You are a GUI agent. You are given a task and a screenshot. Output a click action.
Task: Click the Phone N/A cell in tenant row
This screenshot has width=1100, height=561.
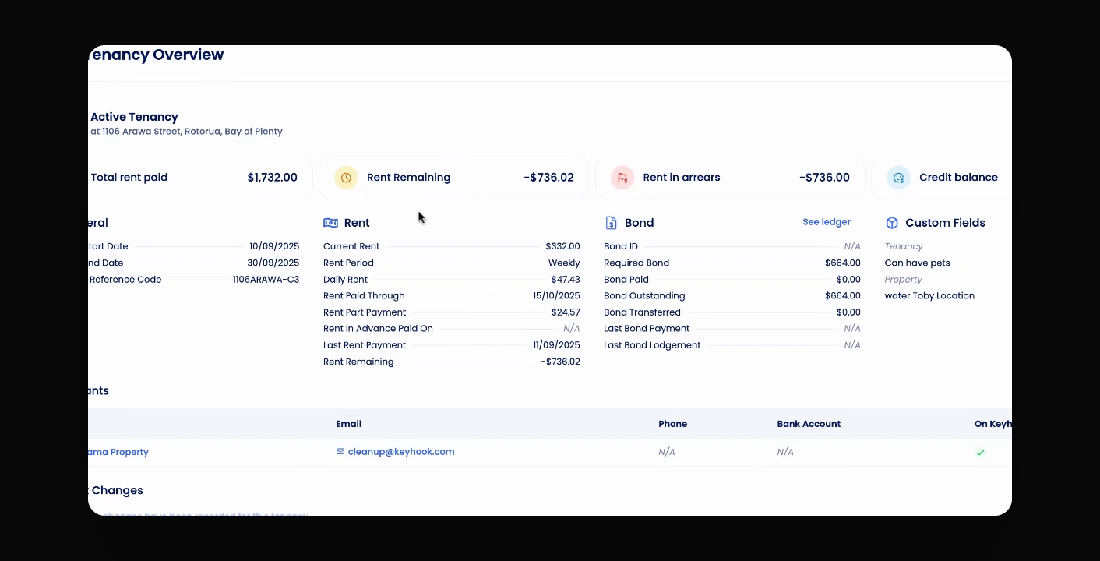(x=667, y=452)
